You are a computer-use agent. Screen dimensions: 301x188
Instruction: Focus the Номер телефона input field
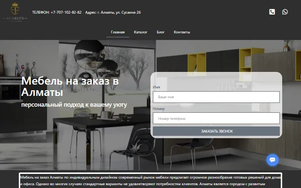point(216,118)
